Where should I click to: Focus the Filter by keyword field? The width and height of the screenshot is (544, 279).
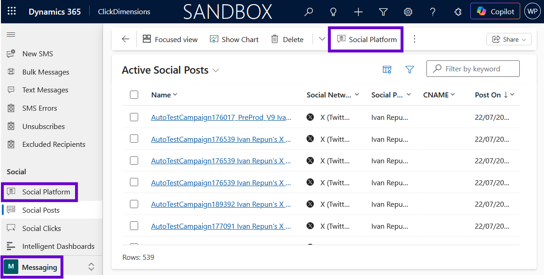pyautogui.click(x=473, y=69)
